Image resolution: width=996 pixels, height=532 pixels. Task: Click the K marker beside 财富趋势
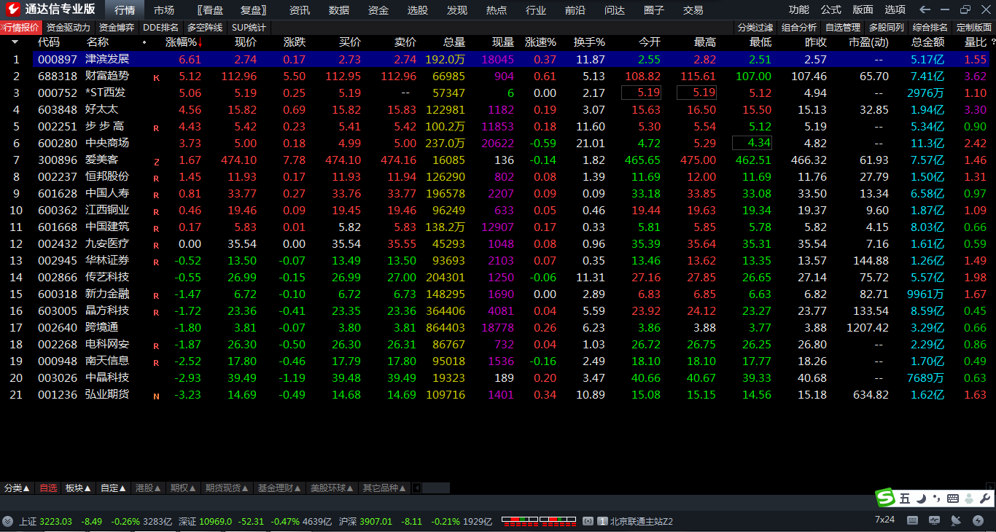pos(156,77)
